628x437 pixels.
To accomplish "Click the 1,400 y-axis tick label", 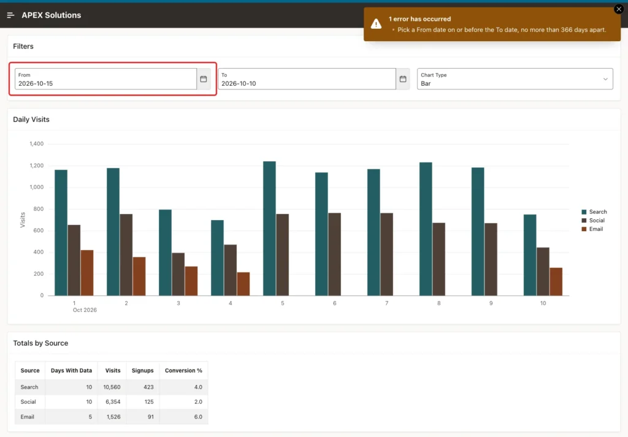I will pyautogui.click(x=36, y=143).
